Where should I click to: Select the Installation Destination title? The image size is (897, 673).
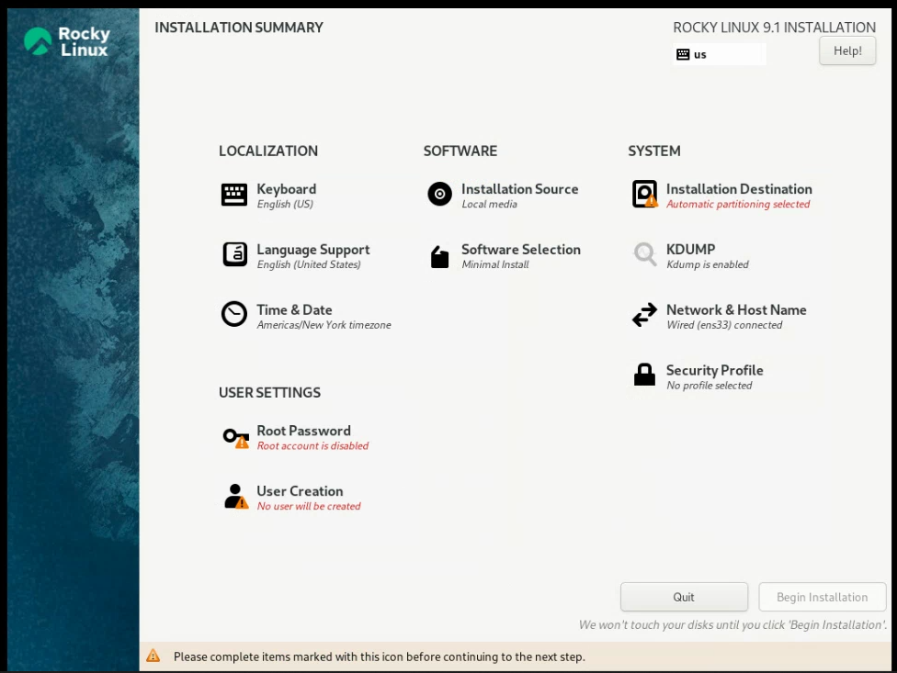739,189
